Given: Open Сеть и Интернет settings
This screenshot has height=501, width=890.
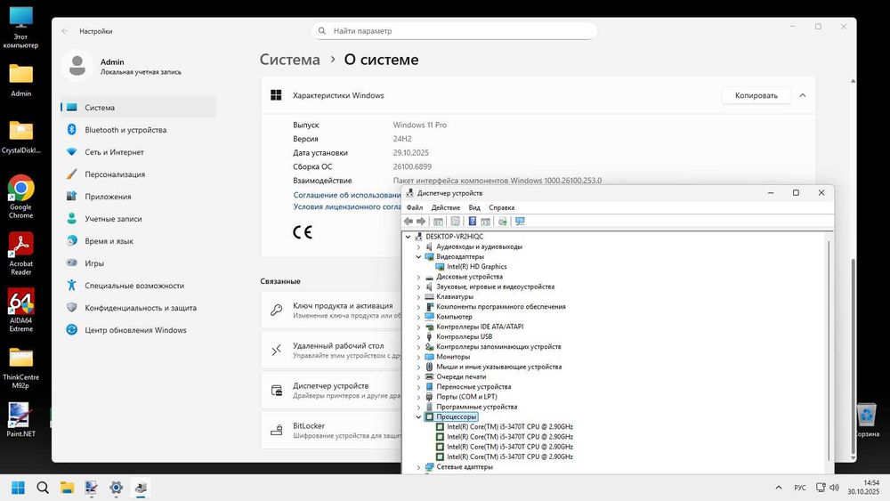Looking at the screenshot, I should pos(139,152).
